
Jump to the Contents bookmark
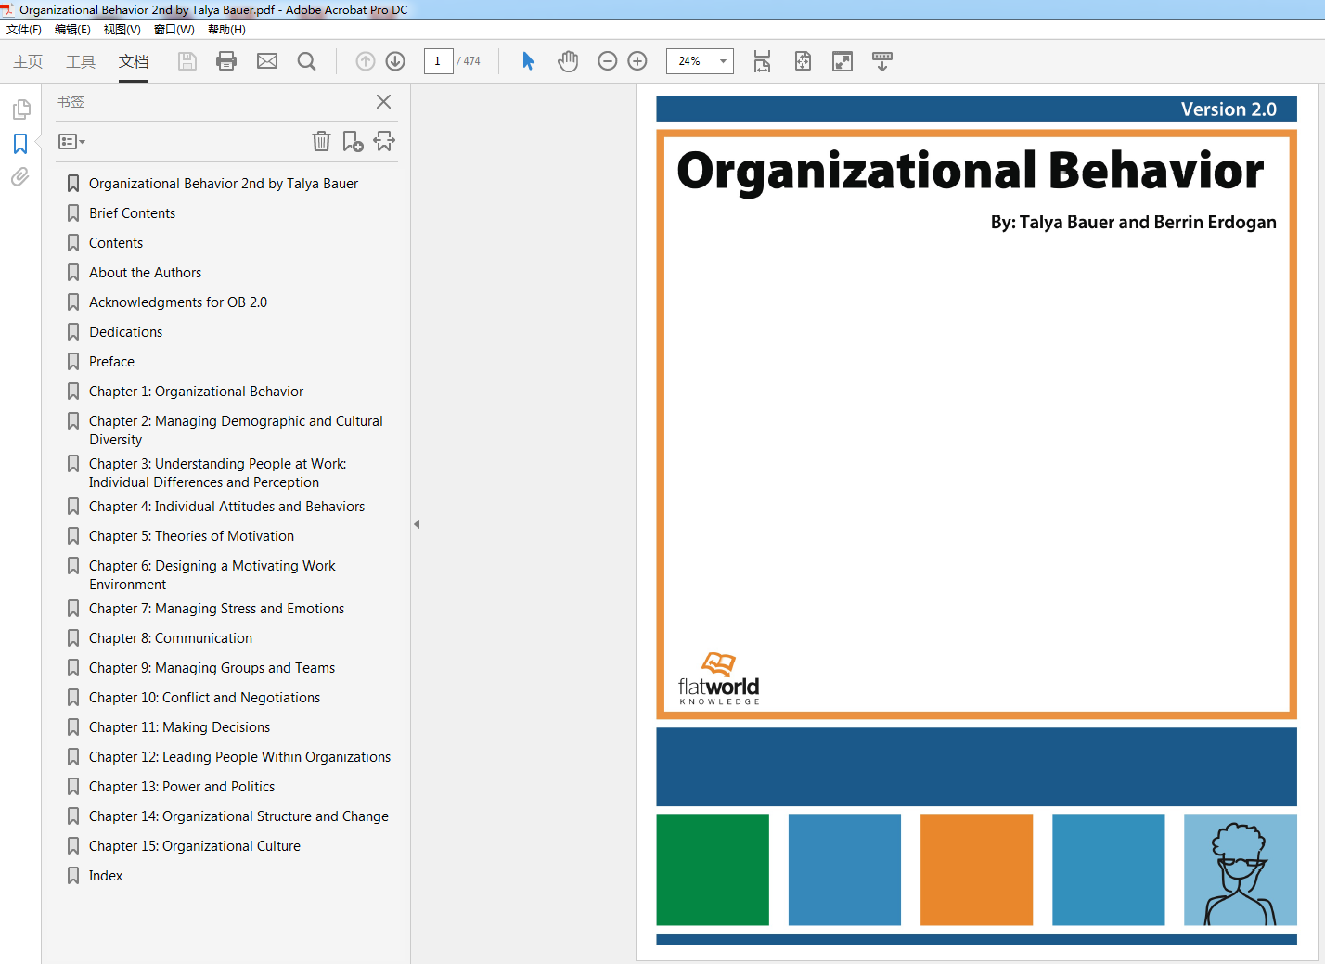point(116,243)
